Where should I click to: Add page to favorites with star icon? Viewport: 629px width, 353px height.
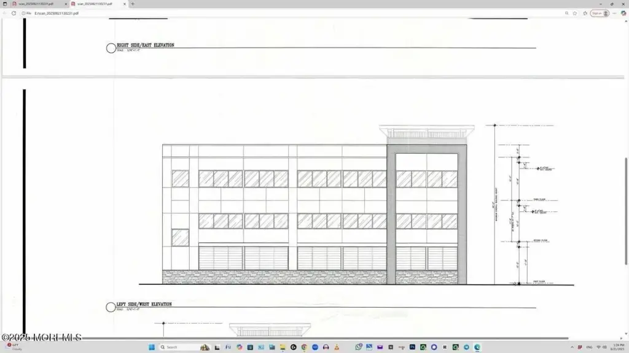(x=575, y=13)
